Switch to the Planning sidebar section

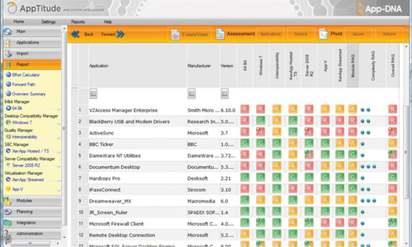pos(32,212)
